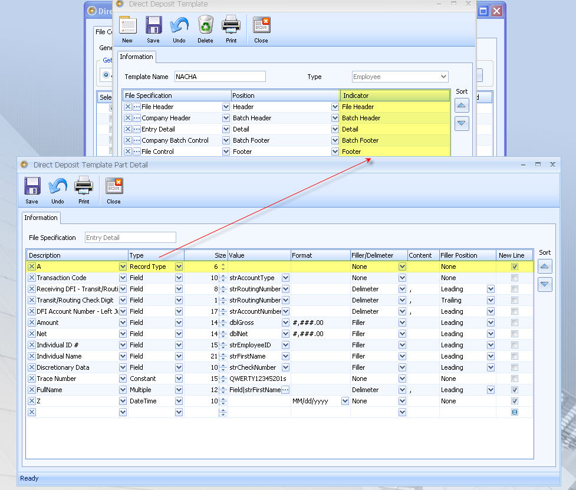This screenshot has width=576, height=490.
Task: Remove the FullName row
Action: [x=32, y=390]
